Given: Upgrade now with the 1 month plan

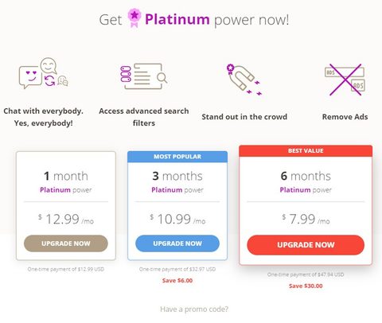Looking at the screenshot, I should [x=66, y=243].
